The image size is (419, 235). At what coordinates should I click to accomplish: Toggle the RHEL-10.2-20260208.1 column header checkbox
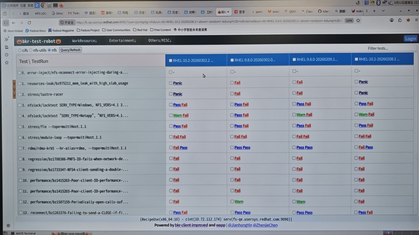click(356, 59)
